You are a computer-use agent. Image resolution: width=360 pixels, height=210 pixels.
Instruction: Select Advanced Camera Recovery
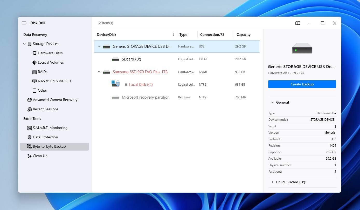[x=55, y=100]
